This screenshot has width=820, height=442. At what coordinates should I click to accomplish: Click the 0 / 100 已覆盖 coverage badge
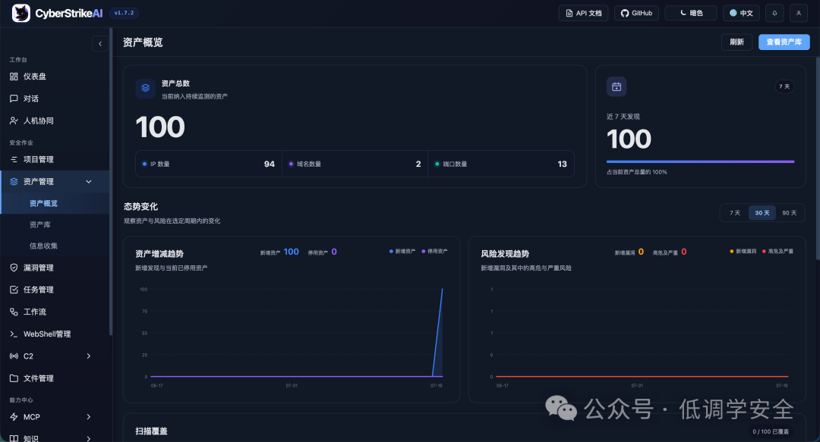pos(771,431)
